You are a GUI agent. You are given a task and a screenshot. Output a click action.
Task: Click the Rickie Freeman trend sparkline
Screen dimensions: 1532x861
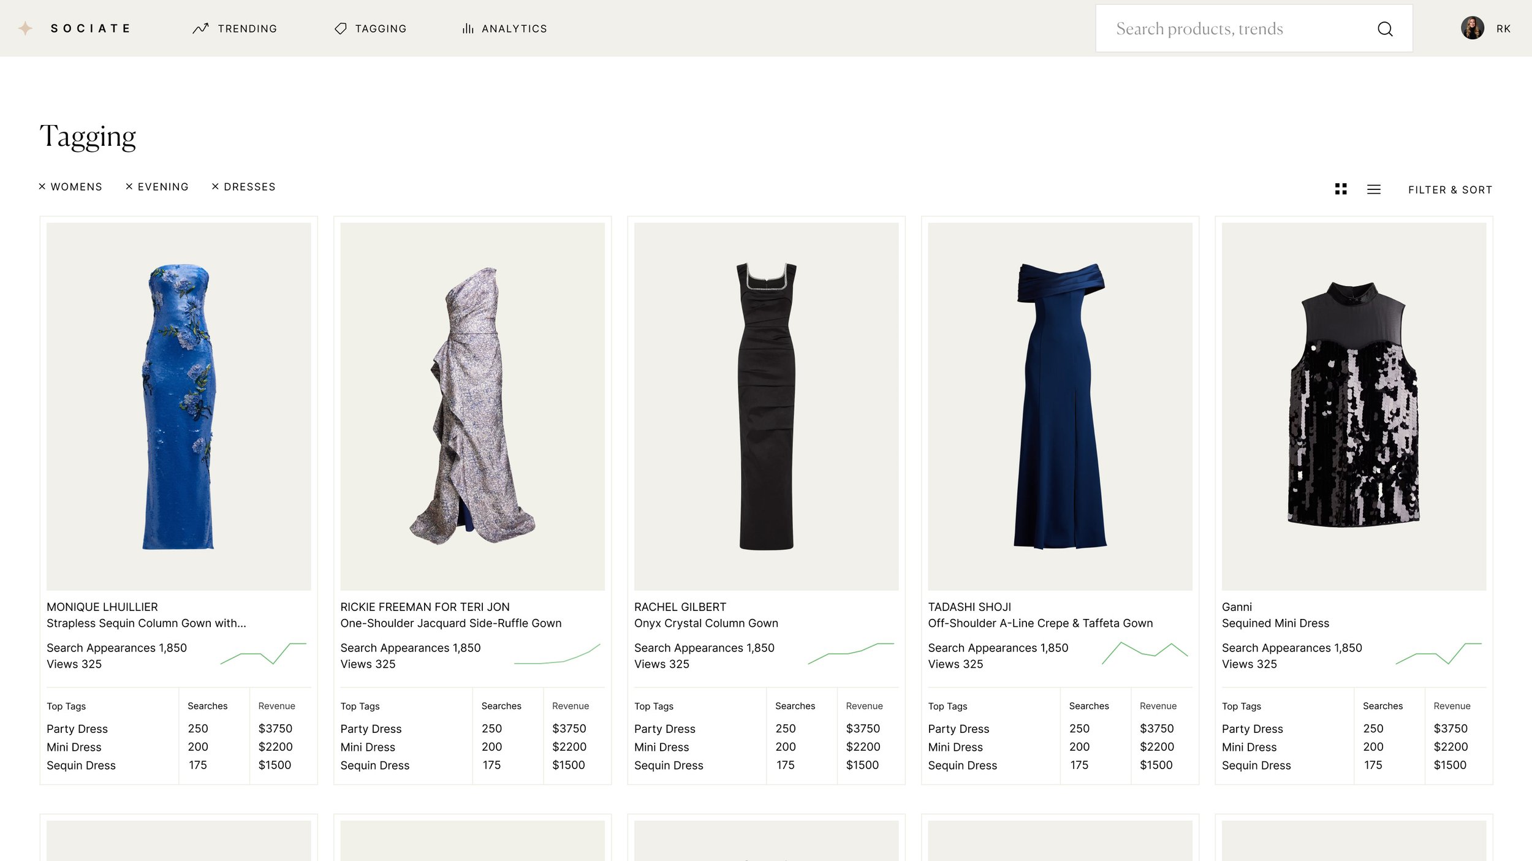pyautogui.click(x=557, y=653)
